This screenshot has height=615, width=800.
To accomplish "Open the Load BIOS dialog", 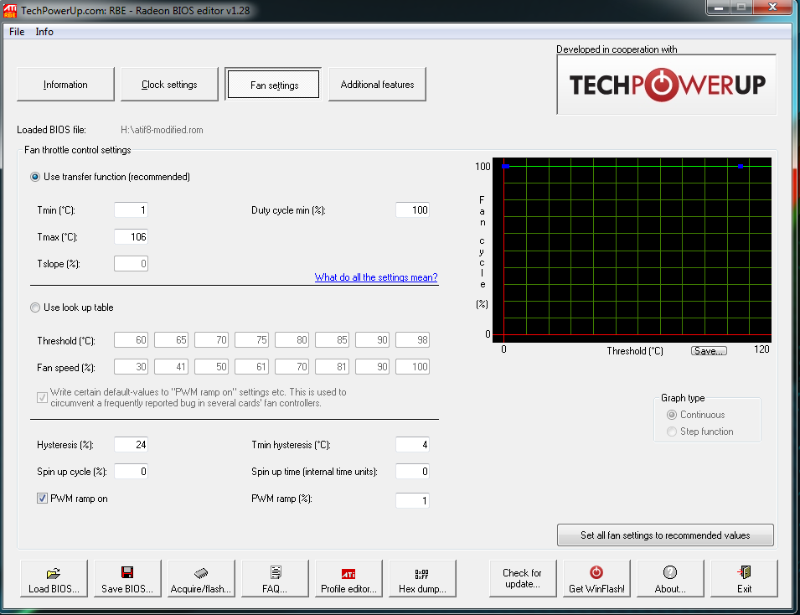I will click(x=53, y=578).
